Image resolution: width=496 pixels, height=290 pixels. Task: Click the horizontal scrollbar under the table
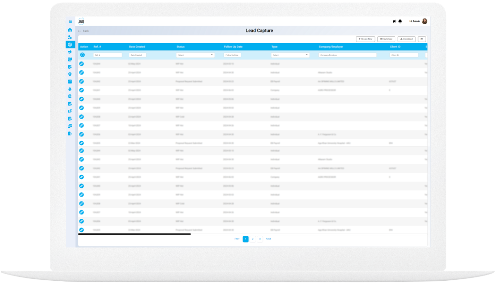click(x=135, y=234)
